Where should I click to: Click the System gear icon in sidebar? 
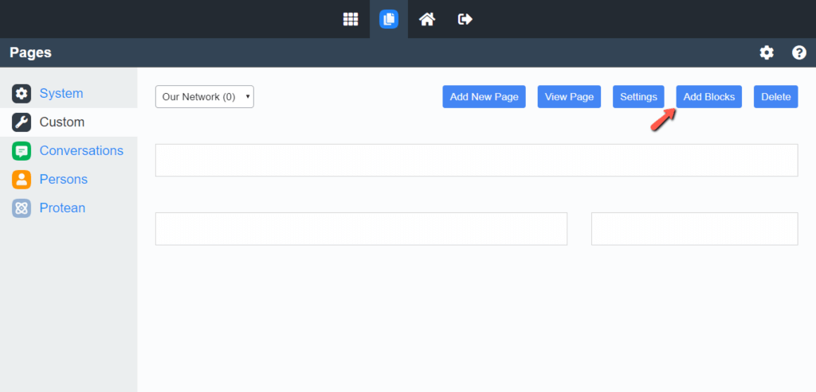pyautogui.click(x=22, y=94)
